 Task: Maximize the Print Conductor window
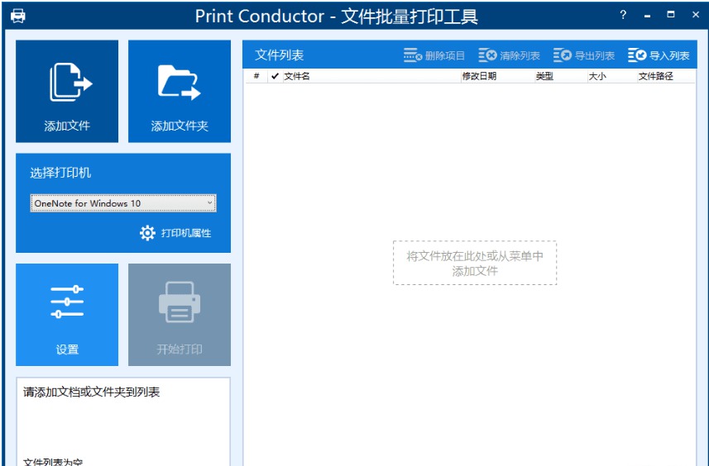[x=671, y=15]
